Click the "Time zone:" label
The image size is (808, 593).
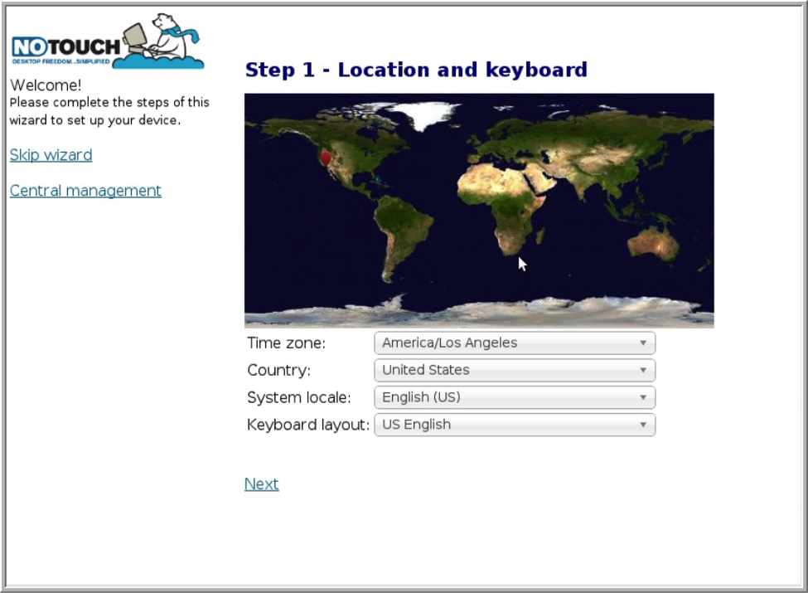(287, 343)
